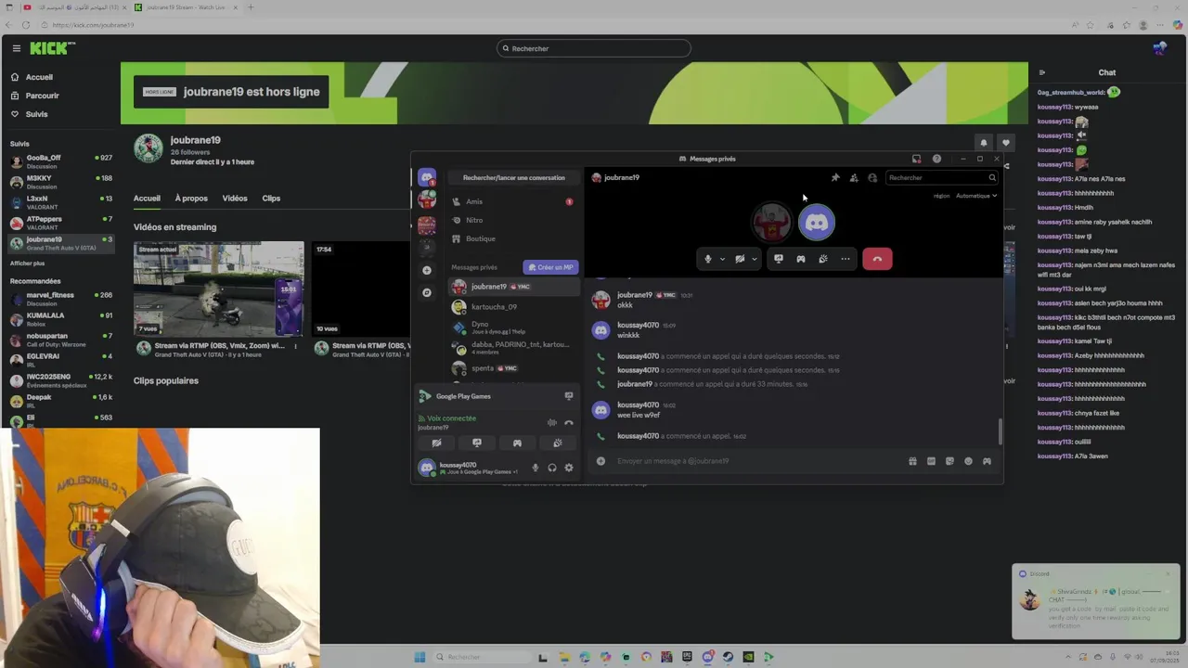Toggle the camera in Discord call controls

point(740,259)
